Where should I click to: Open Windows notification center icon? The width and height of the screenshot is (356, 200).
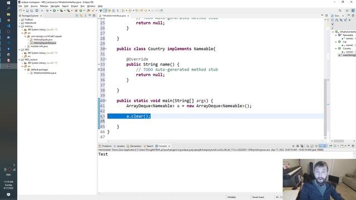(x=8, y=194)
